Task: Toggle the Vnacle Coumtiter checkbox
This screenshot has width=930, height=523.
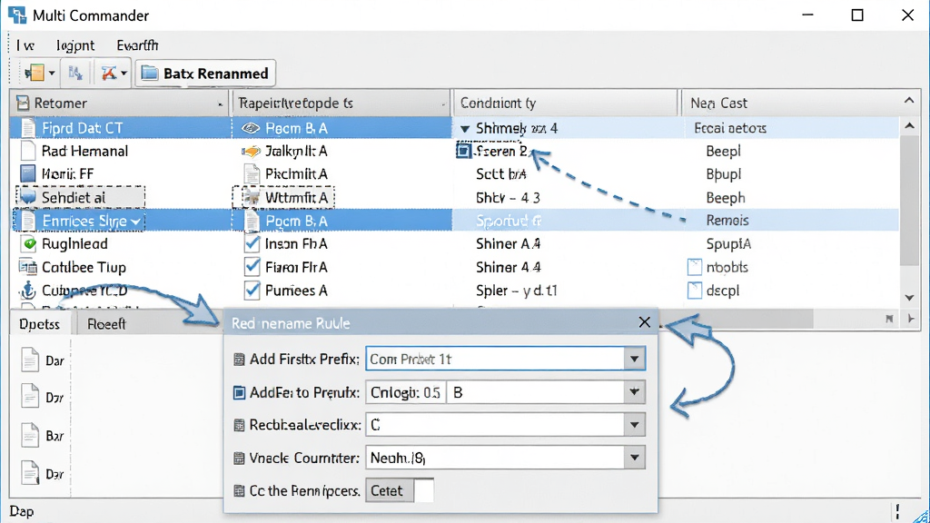Action: point(239,458)
